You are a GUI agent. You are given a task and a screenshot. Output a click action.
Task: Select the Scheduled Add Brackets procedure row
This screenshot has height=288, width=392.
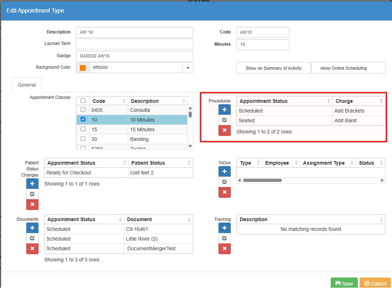click(x=311, y=111)
